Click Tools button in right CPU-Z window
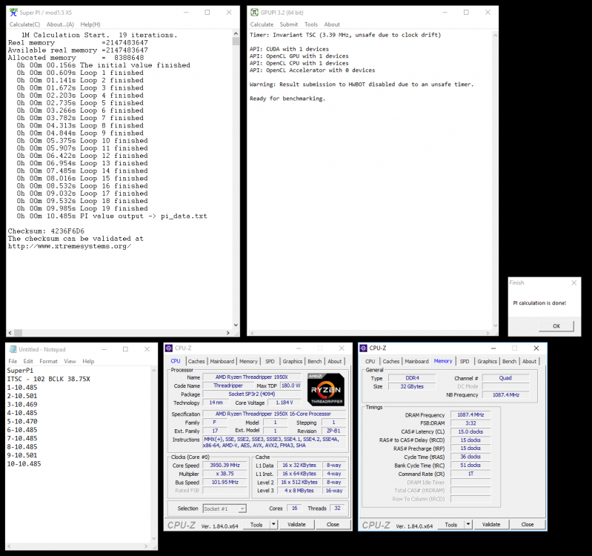The image size is (592, 556). pos(451,525)
